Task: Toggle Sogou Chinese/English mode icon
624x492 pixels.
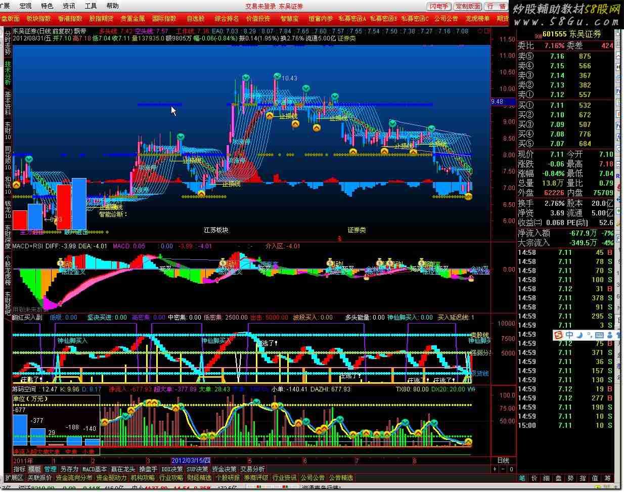Action: coord(569,335)
